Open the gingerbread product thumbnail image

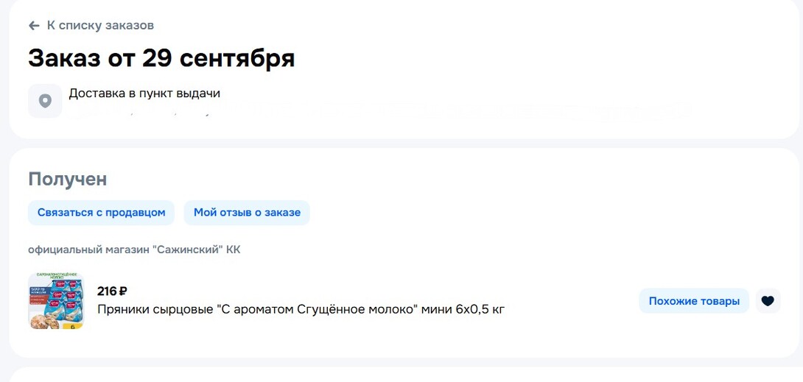[x=56, y=300]
